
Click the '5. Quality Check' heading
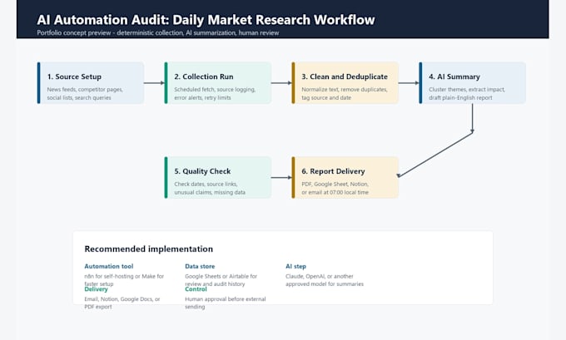[202, 171]
